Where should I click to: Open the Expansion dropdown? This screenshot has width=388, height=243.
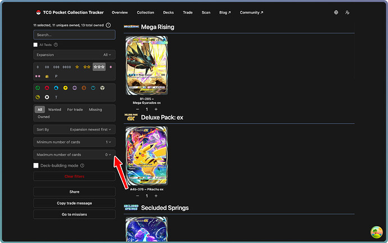click(x=74, y=55)
